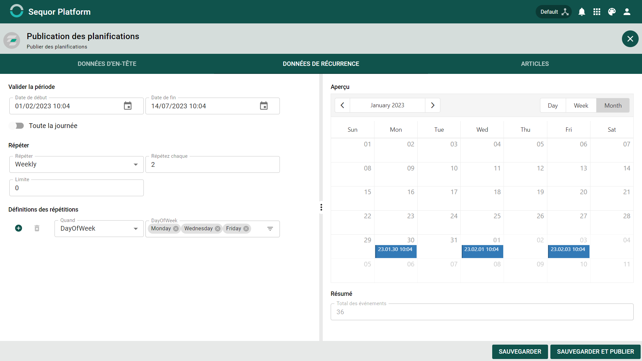Open the user account icon
This screenshot has width=642, height=361.
tap(627, 12)
